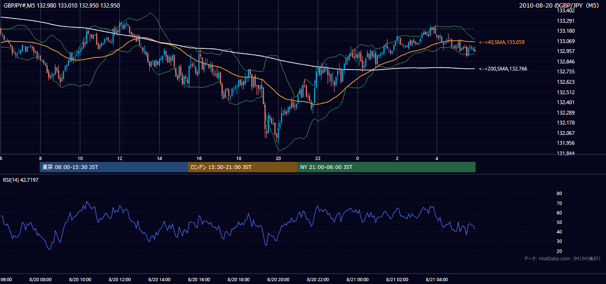
Task: Click RSI scale label 60
Action: (x=559, y=213)
